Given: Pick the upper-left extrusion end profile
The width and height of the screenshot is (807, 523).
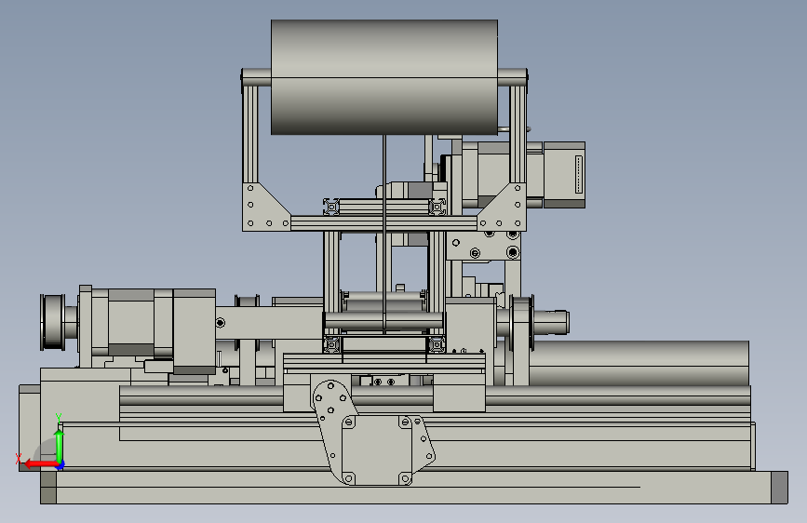Looking at the screenshot, I should click(x=331, y=207).
